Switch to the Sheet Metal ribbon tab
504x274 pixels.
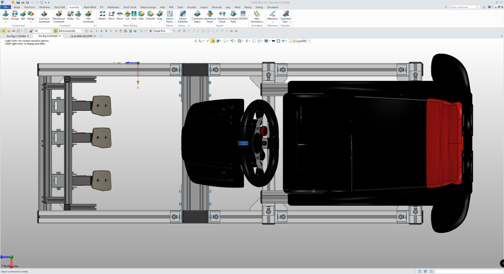coord(89,7)
